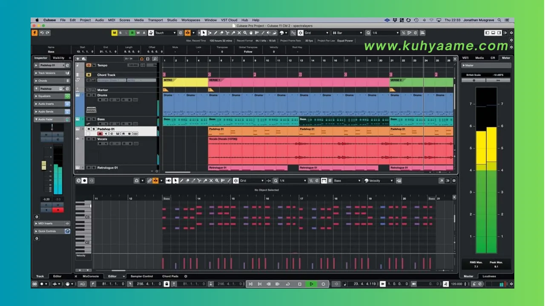The image size is (545, 306).
Task: Click the Quantize Q icon in key editor toolbar
Action: coord(275,181)
